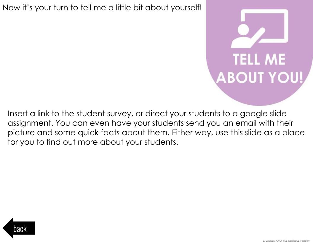
Task: Click the black back arrow button
Action: pos(19,228)
